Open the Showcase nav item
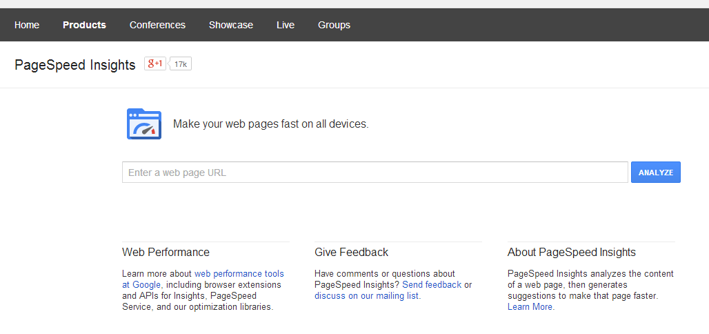 [x=231, y=25]
